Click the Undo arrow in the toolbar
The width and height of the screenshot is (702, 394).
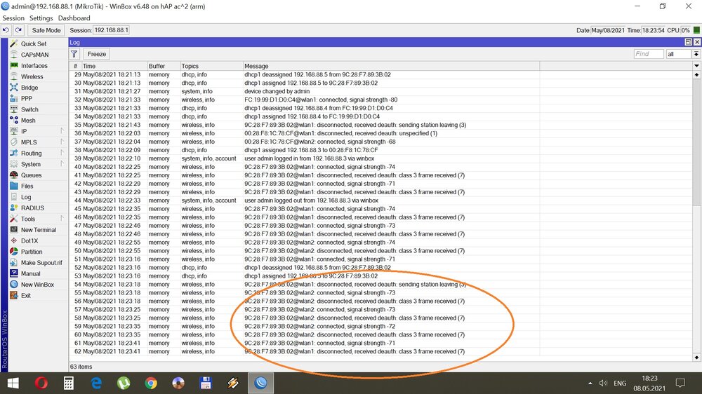coord(6,30)
